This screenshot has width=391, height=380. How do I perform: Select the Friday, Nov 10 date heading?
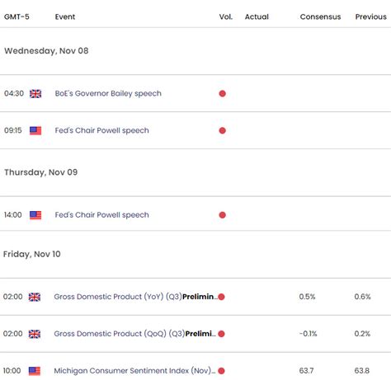pyautogui.click(x=32, y=254)
